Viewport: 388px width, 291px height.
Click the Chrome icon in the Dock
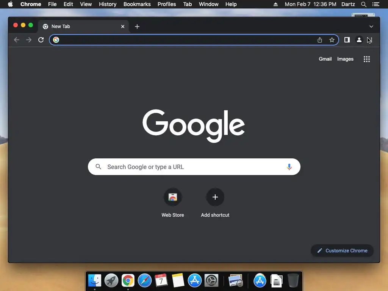coord(128,281)
